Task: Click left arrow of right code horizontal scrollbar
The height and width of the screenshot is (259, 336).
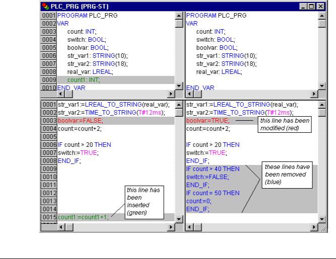Action: (x=189, y=227)
